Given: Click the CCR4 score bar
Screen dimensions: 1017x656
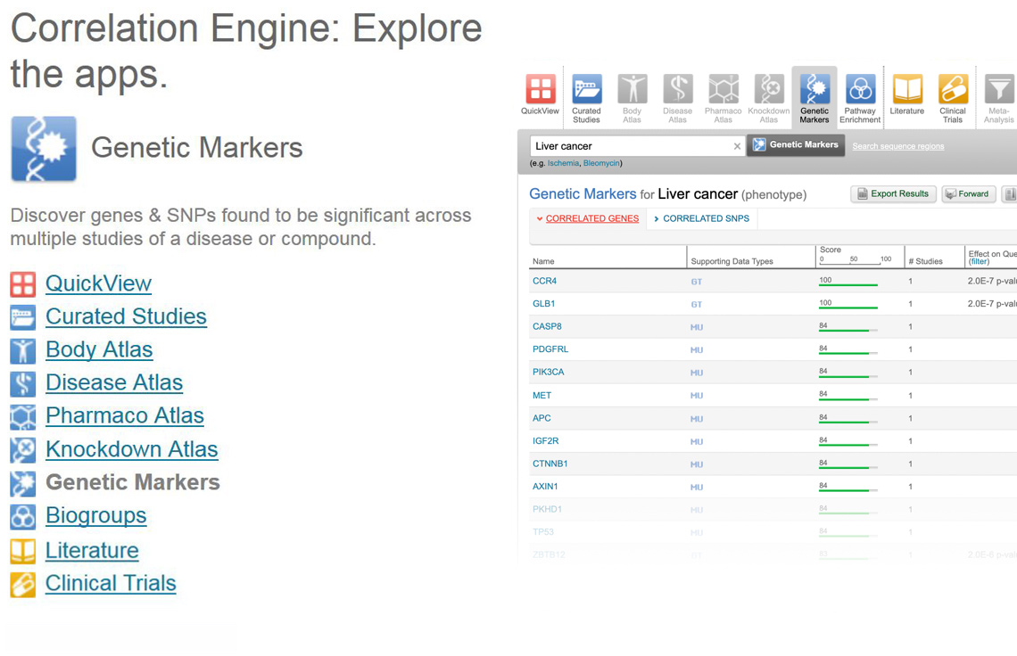Looking at the screenshot, I should (x=848, y=284).
